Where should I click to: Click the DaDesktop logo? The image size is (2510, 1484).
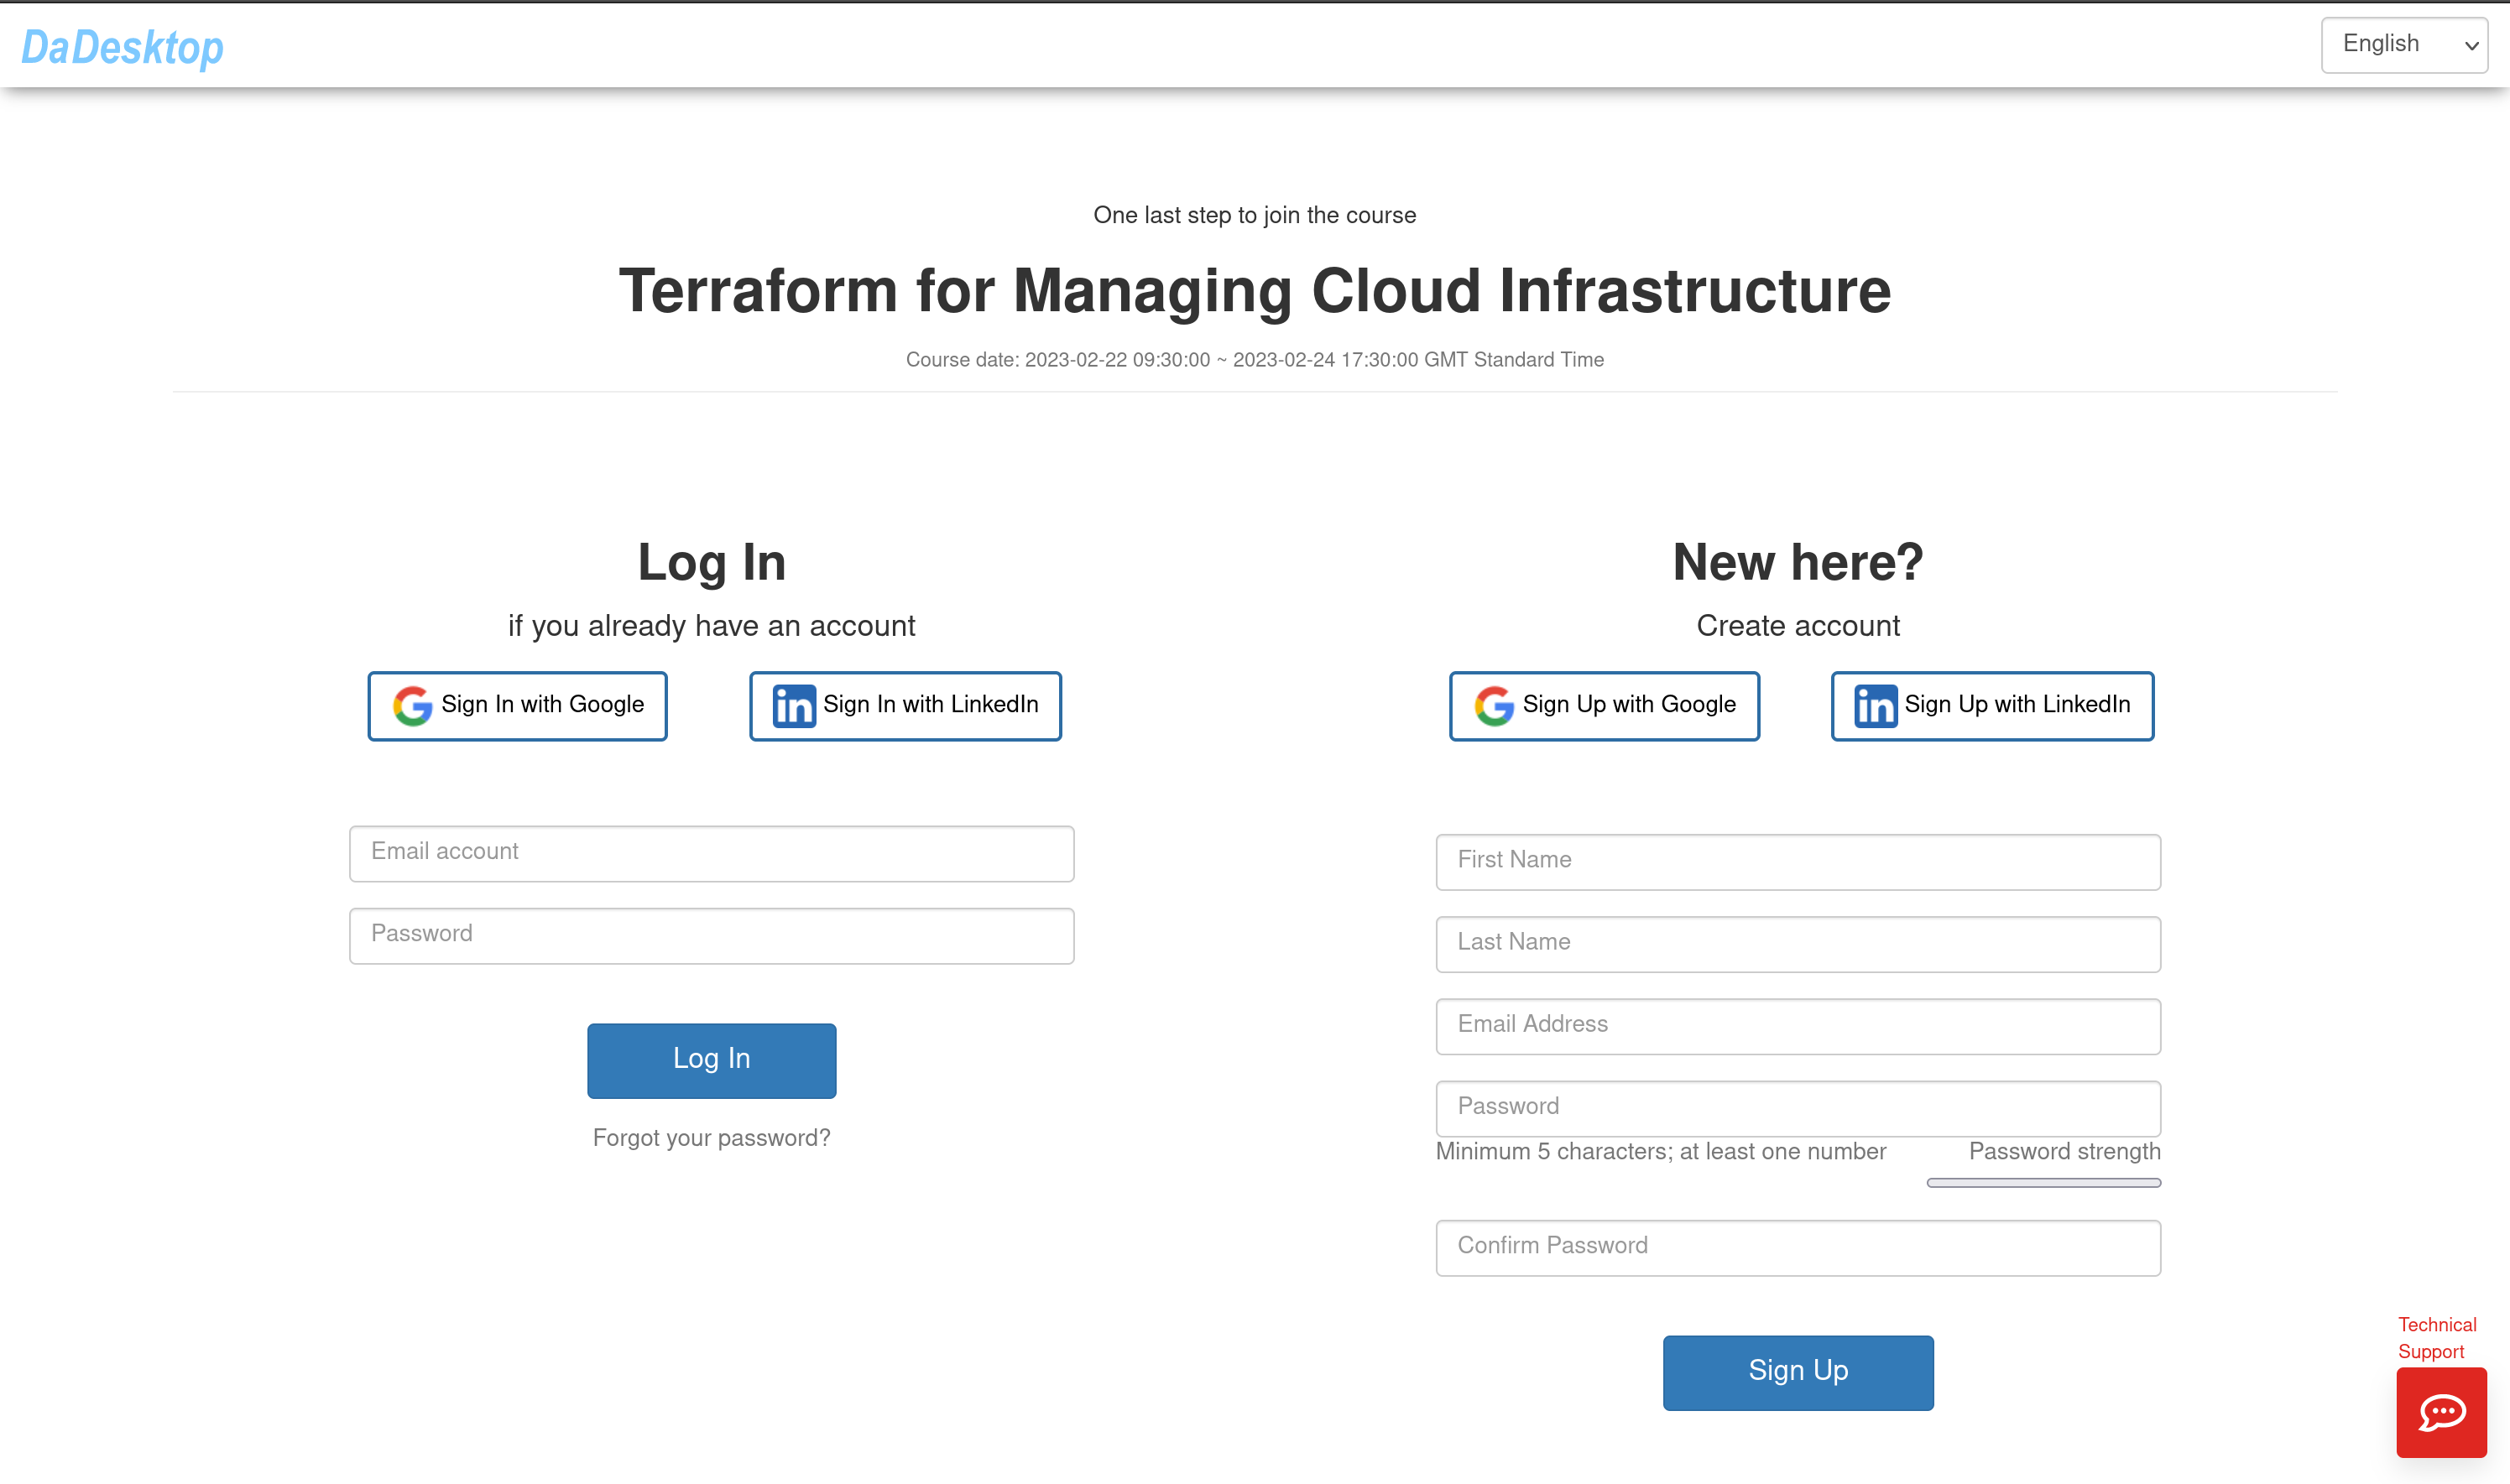[122, 46]
